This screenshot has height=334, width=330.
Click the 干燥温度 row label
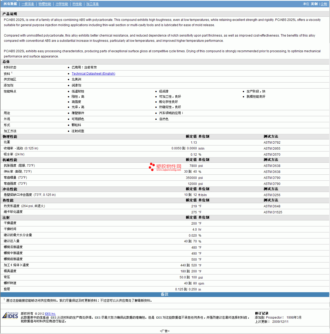(10, 223)
